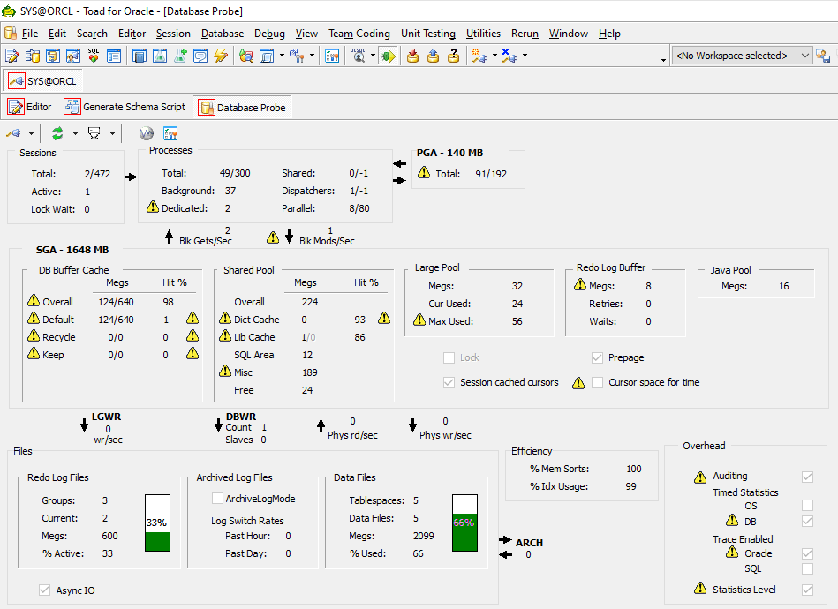Click the 'PGA - 140 MB' heading
Viewport: 838px width, 609px height.
pos(450,153)
